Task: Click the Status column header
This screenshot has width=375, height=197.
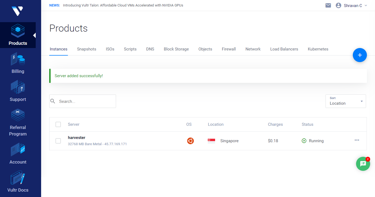Action: tap(308, 124)
